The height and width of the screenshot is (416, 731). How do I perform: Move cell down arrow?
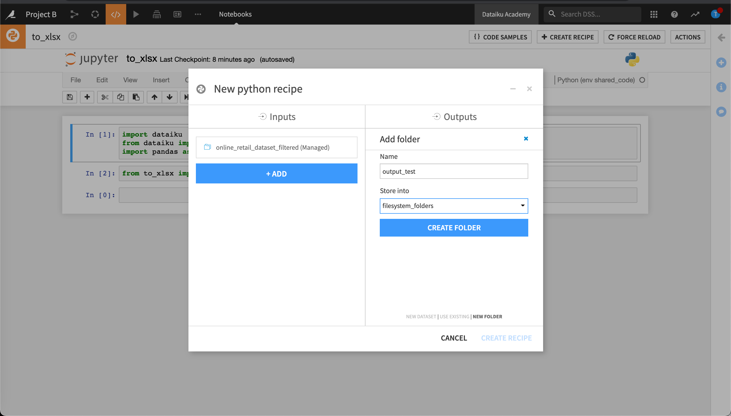(x=170, y=97)
